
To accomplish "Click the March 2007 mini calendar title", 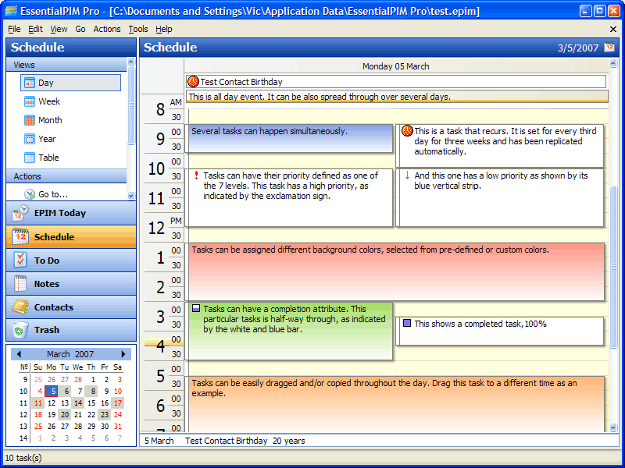I will 70,354.
